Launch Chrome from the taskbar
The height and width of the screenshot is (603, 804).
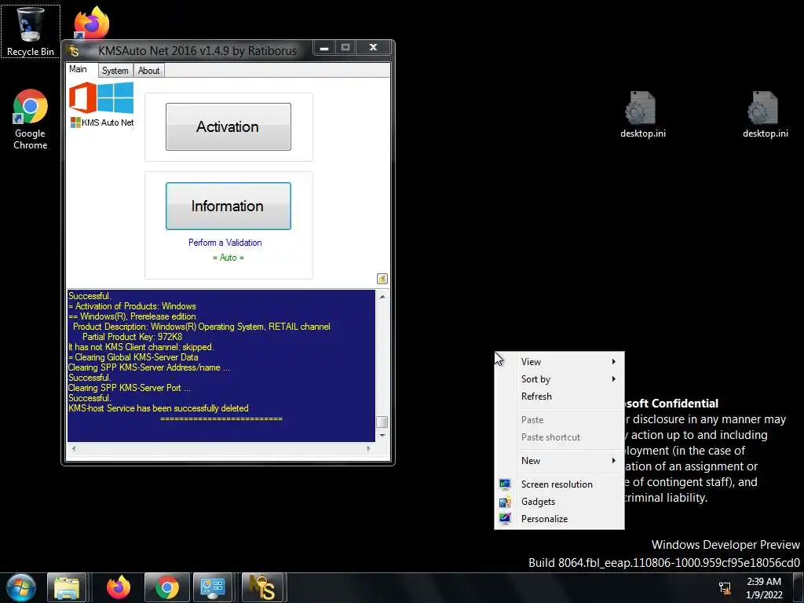point(166,587)
